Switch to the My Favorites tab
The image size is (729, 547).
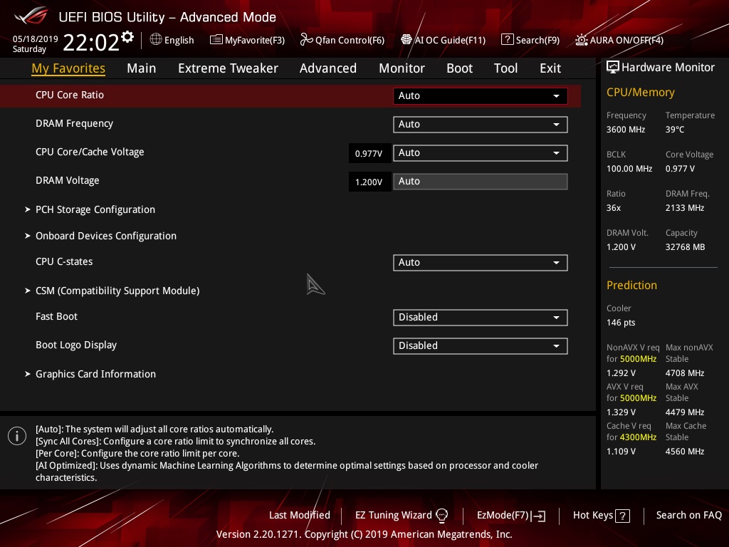click(68, 68)
